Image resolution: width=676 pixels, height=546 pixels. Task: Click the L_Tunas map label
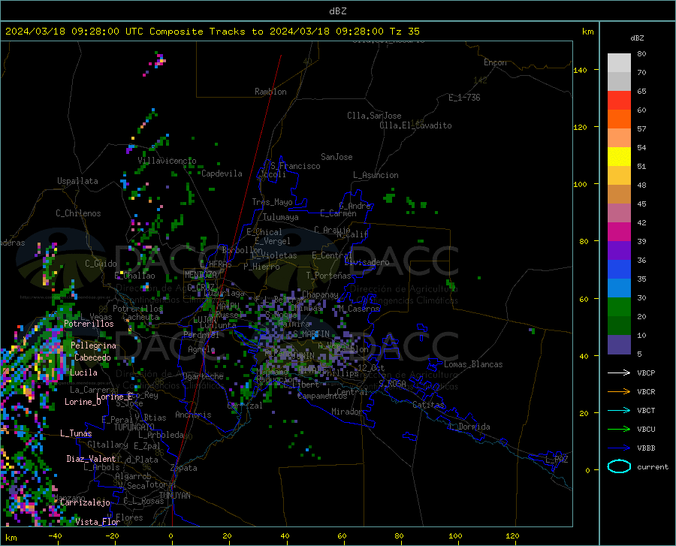(x=76, y=433)
